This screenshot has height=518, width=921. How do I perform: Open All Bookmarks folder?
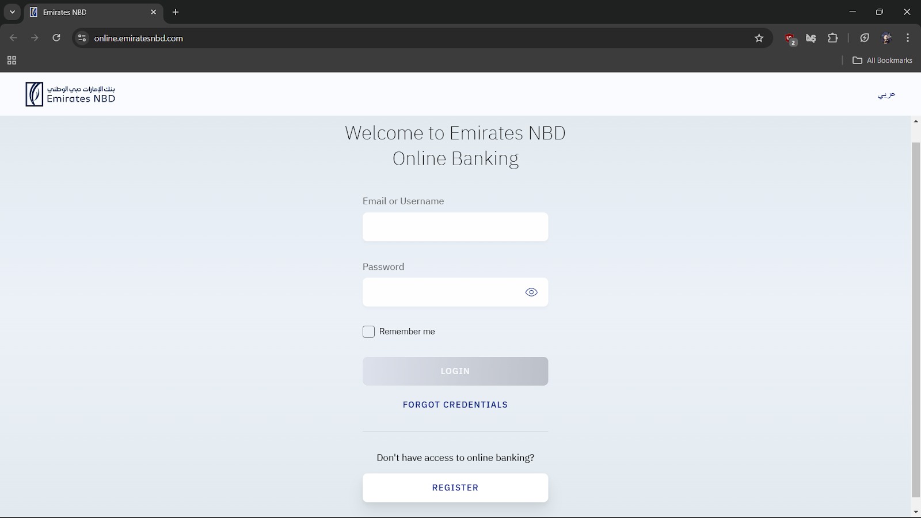point(882,60)
